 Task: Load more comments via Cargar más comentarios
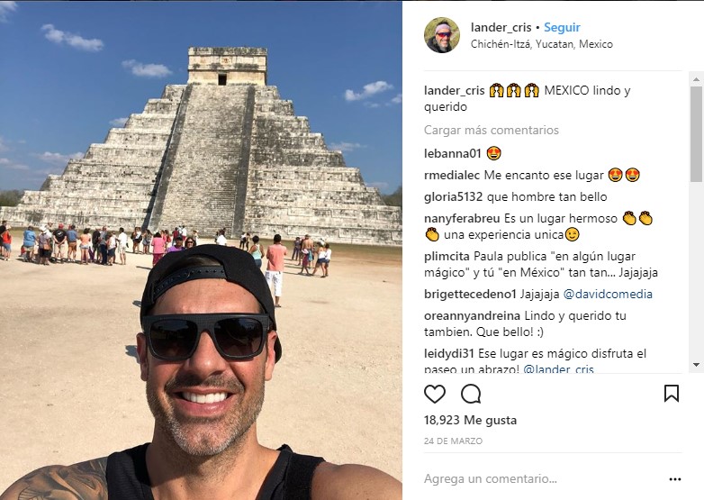[492, 131]
